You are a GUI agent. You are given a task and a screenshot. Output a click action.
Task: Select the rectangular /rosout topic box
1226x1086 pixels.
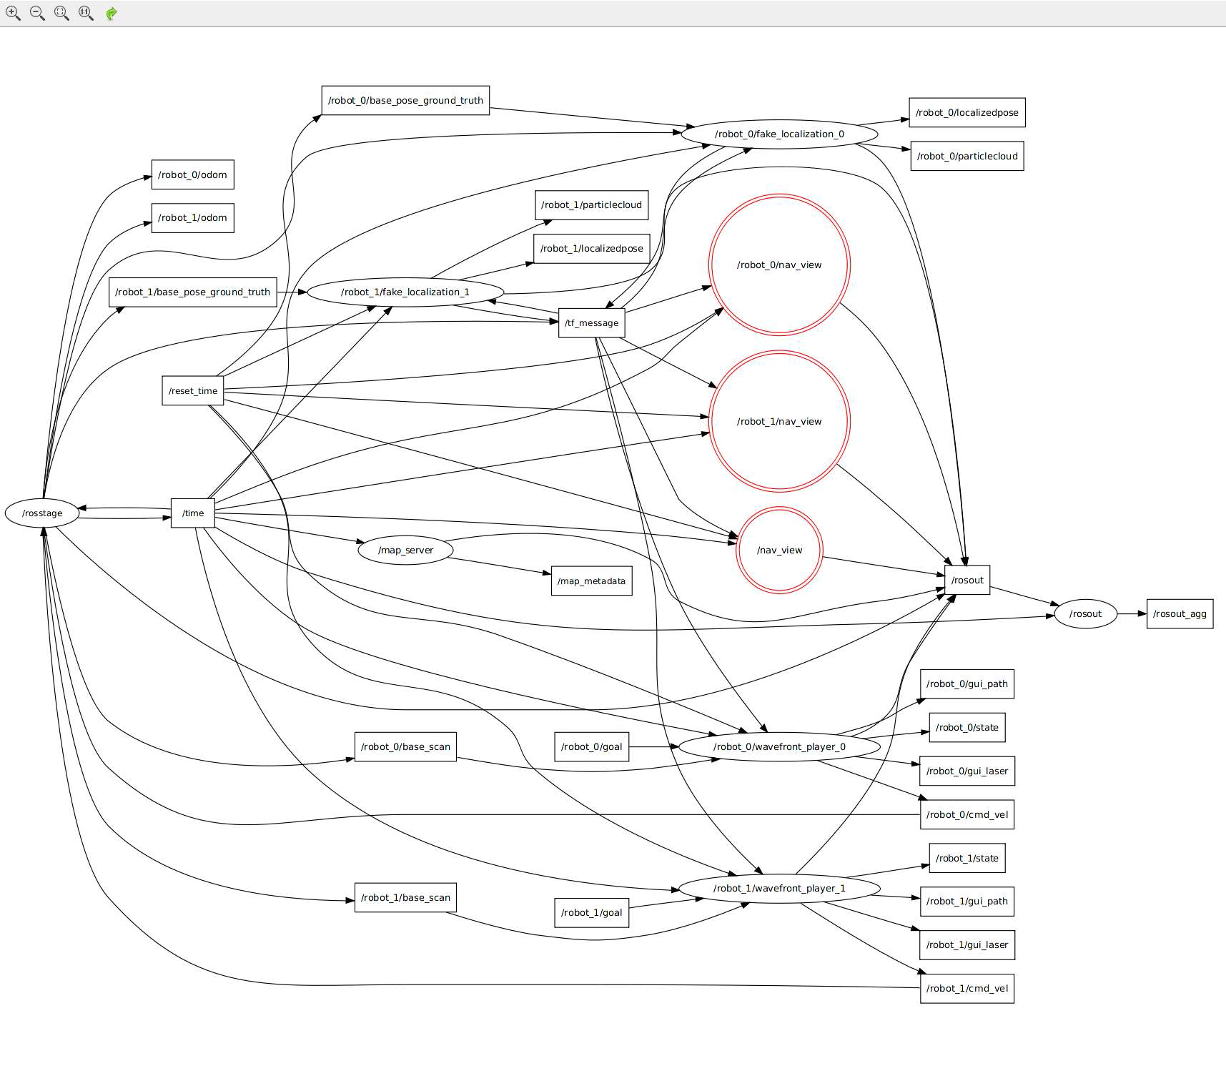pos(967,580)
